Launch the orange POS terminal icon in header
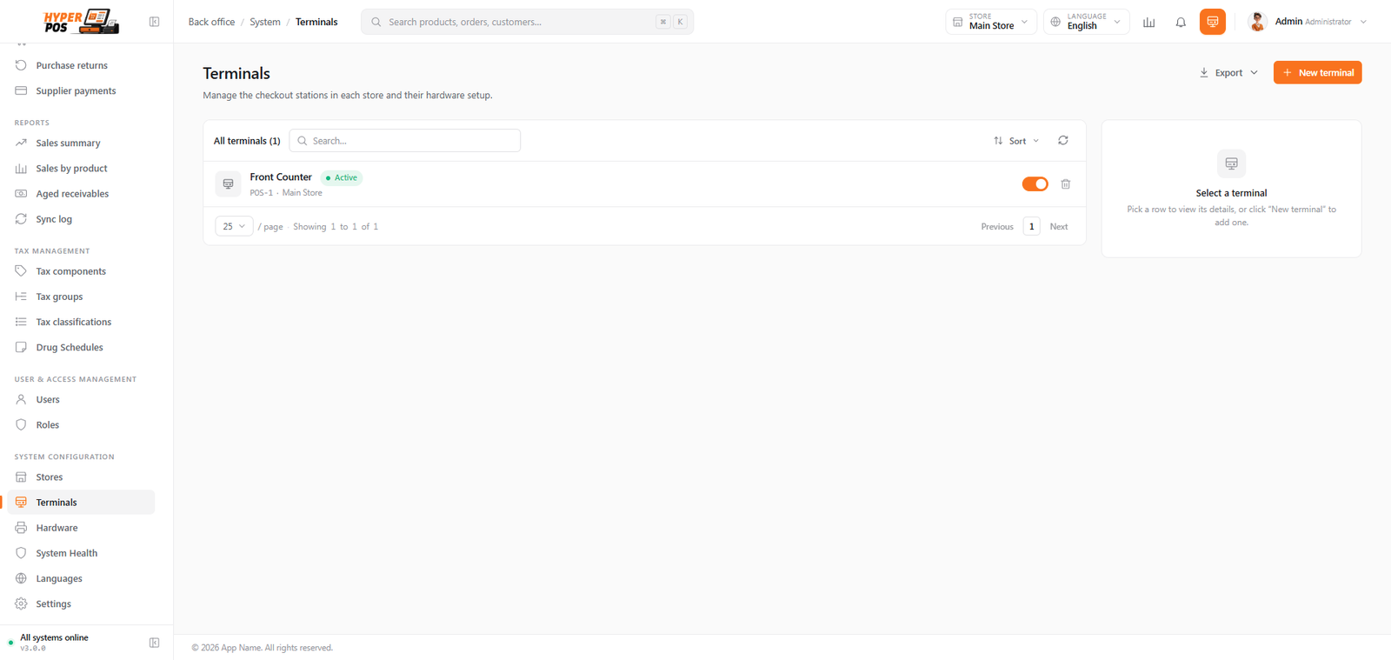1391x660 pixels. click(1212, 22)
